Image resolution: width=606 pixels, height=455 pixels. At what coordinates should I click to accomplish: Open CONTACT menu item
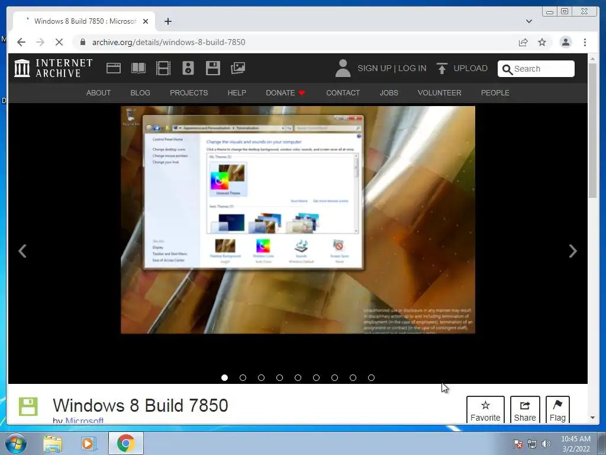343,93
